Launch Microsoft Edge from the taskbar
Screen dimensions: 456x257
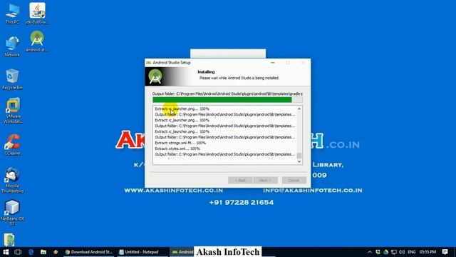tap(31, 252)
